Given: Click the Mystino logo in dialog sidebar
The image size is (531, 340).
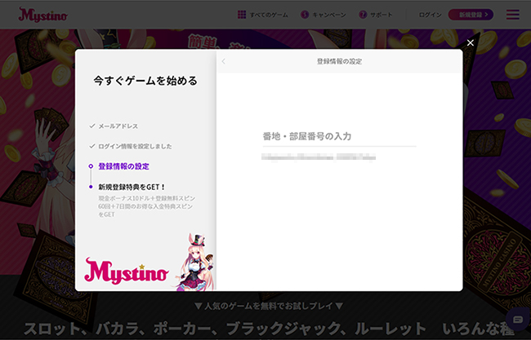Looking at the screenshot, I should 127,269.
